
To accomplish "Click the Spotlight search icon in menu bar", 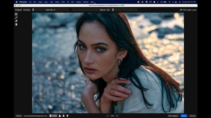I will tap(173, 2).
